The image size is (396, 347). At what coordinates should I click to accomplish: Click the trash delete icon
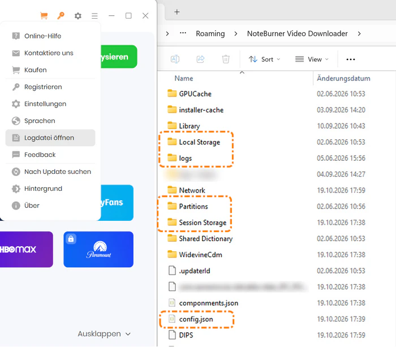226,59
